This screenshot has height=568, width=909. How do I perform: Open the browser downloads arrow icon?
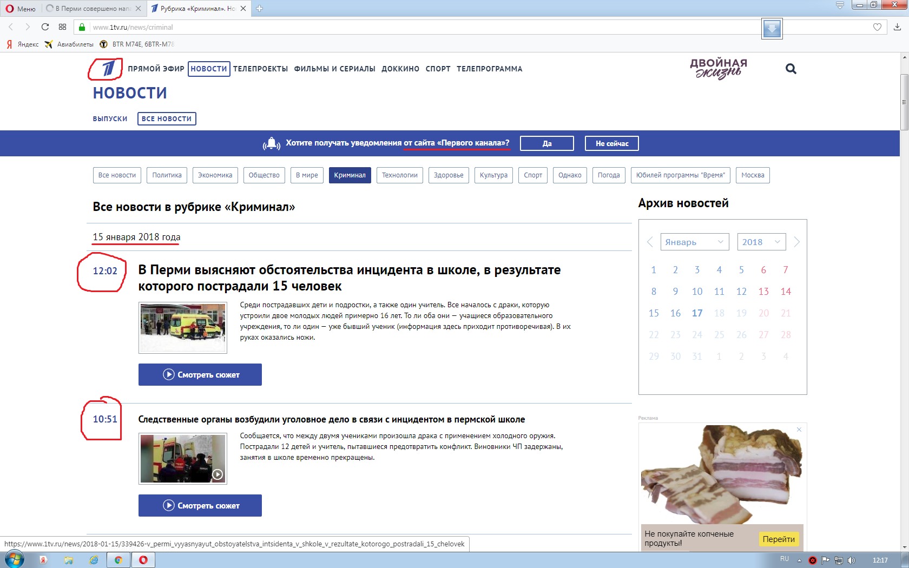coord(897,27)
